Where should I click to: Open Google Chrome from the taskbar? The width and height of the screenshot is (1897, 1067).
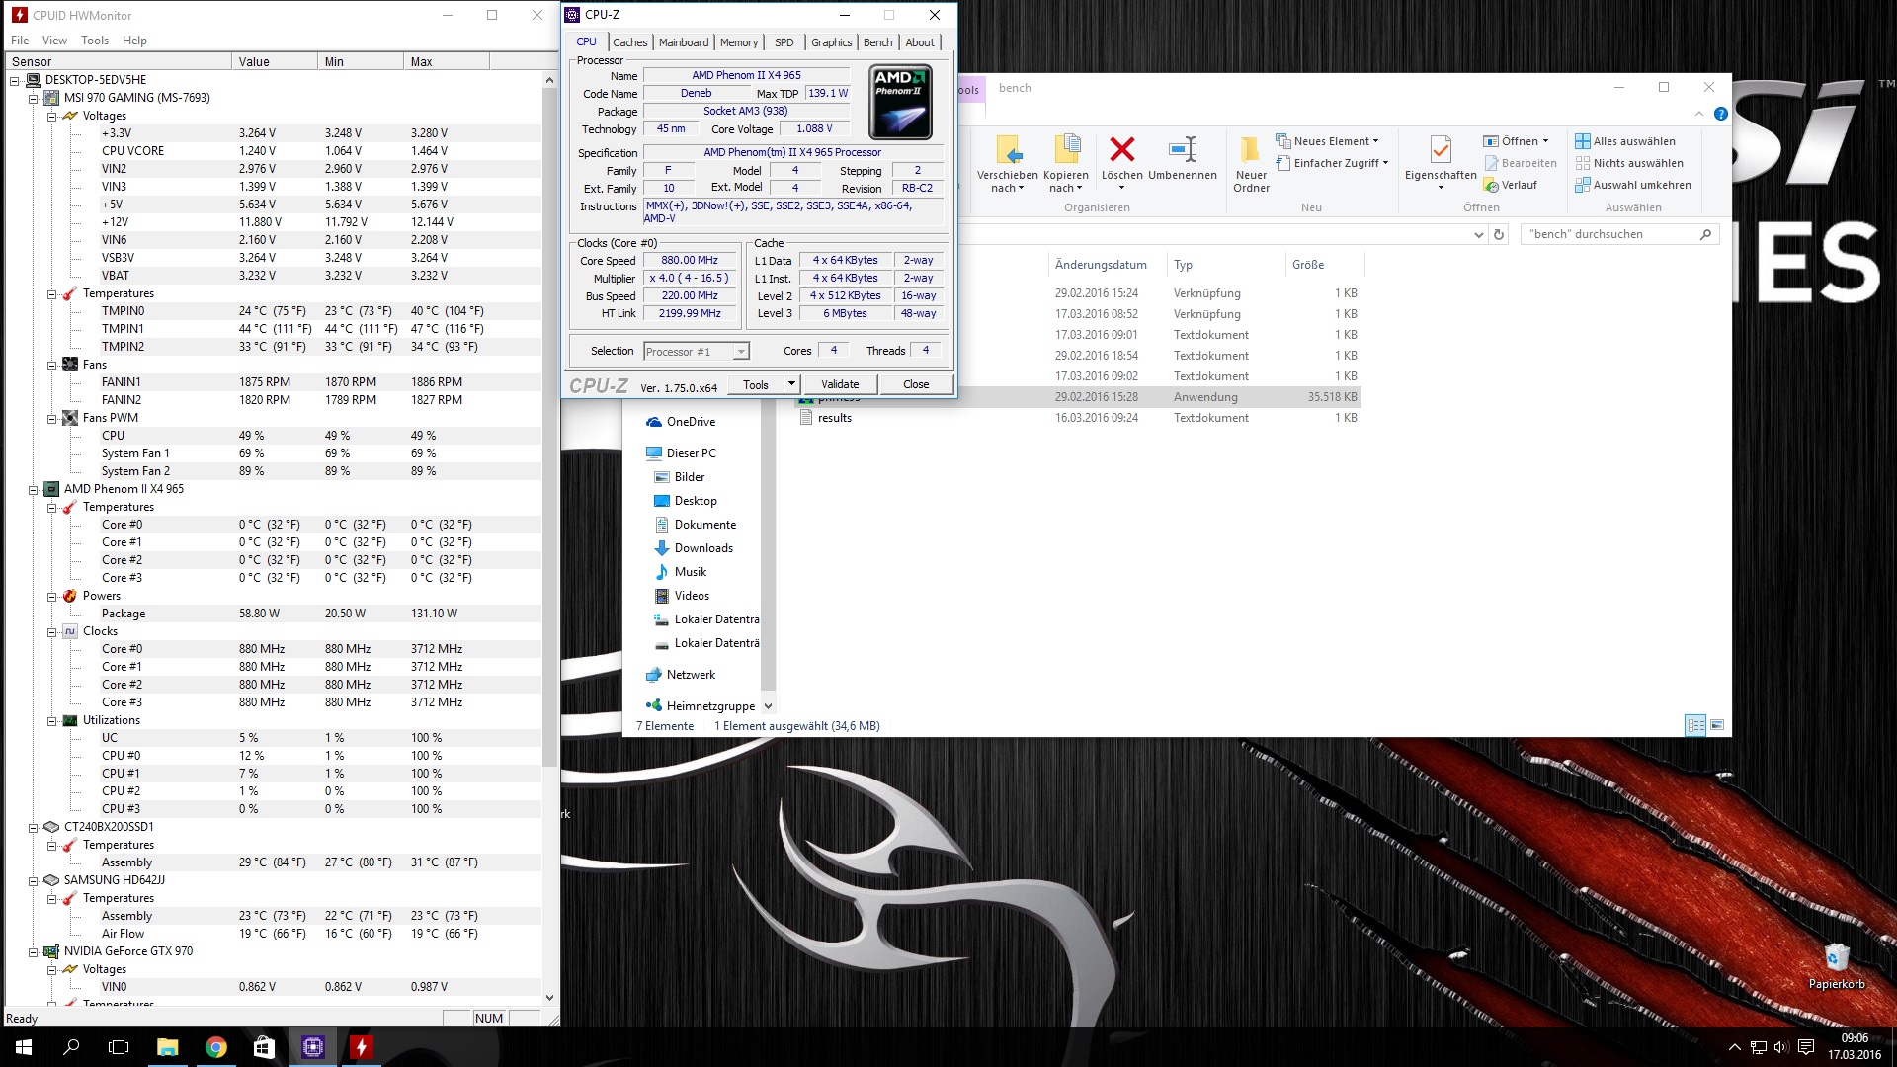point(215,1047)
